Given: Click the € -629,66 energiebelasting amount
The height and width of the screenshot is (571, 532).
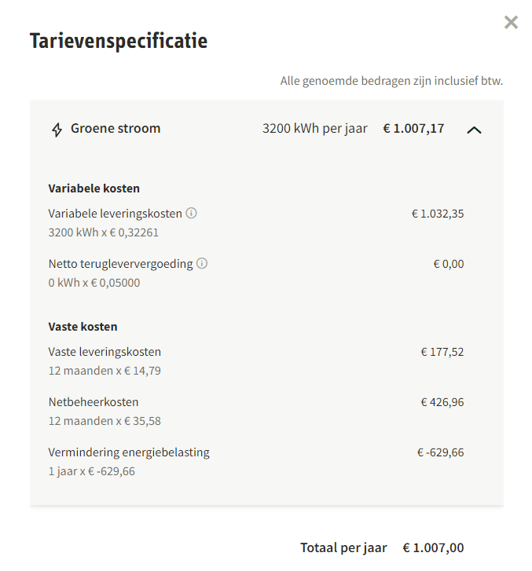Looking at the screenshot, I should point(441,452).
